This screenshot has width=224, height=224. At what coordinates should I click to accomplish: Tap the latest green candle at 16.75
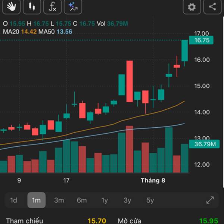[185, 50]
